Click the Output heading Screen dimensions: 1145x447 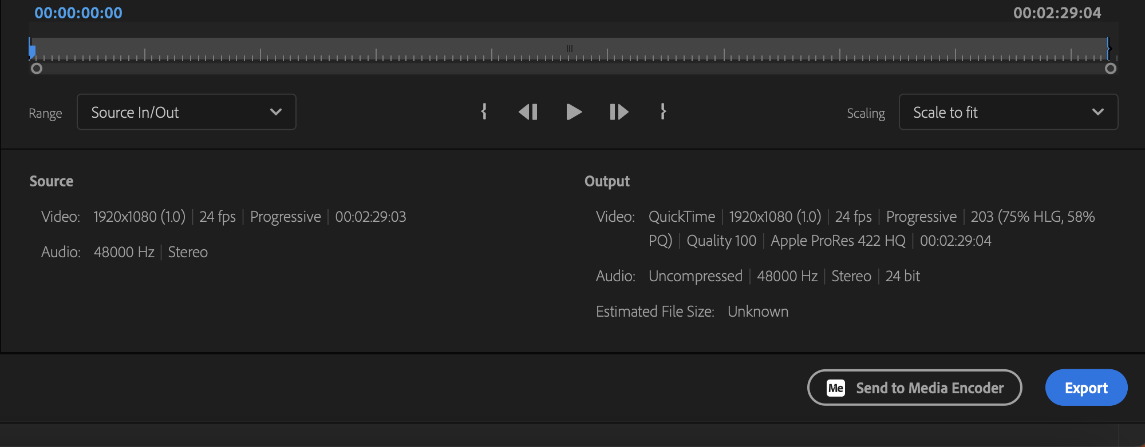(x=607, y=181)
